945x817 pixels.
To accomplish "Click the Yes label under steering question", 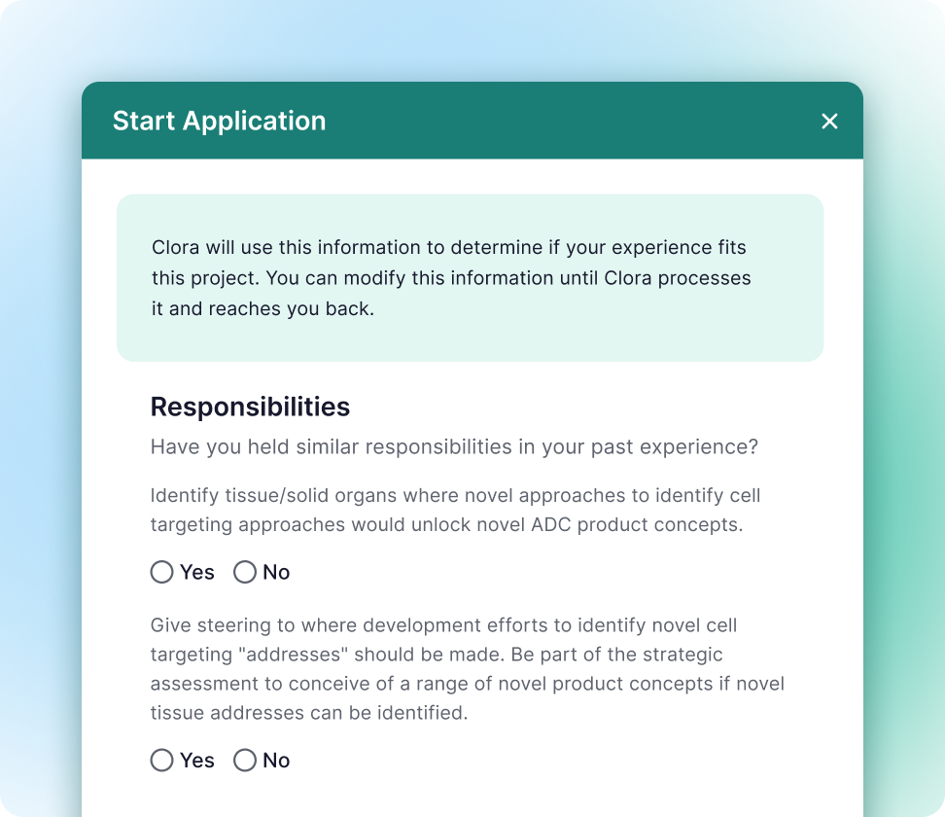I will click(x=197, y=761).
